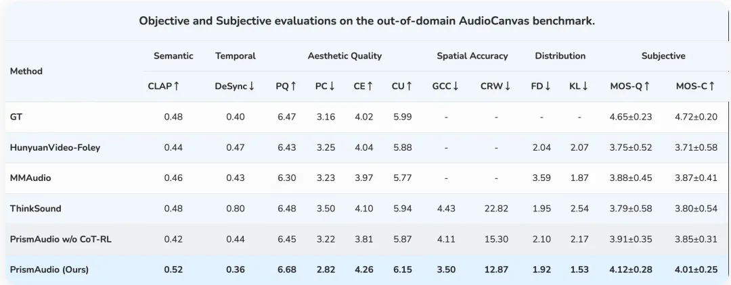Click the table title about AudioCanvas benchmark
Screen dimensions: 731x285
[x=367, y=20]
